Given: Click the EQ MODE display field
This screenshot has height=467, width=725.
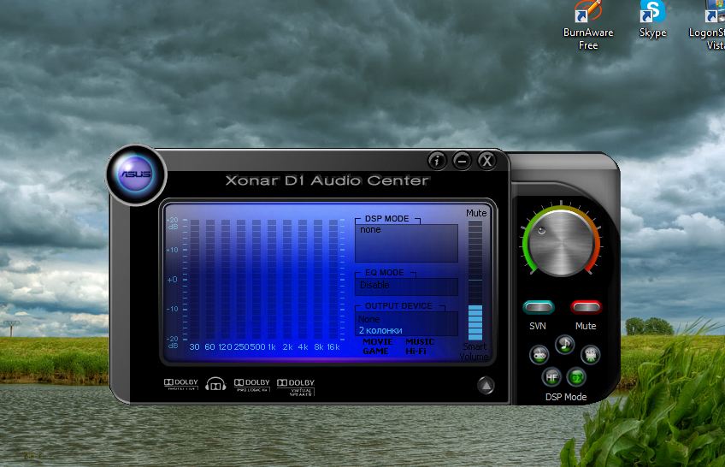Looking at the screenshot, I should tap(407, 286).
